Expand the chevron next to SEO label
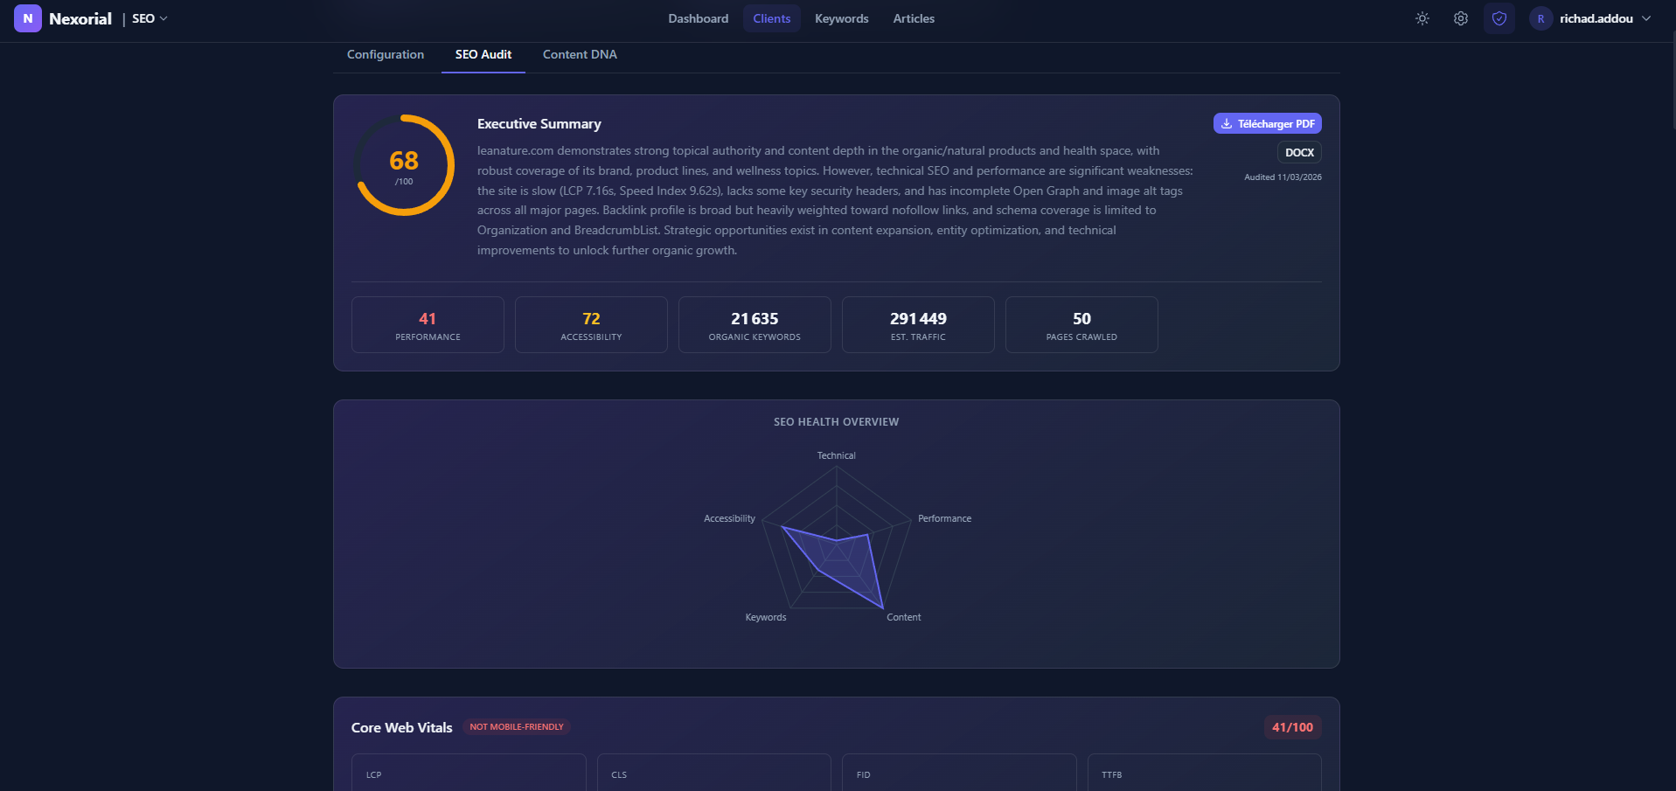The height and width of the screenshot is (791, 1676). 162,17
